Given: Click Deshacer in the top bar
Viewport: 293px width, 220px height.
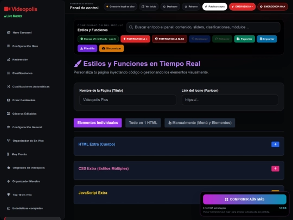Looking at the screenshot, I should 170,7.
